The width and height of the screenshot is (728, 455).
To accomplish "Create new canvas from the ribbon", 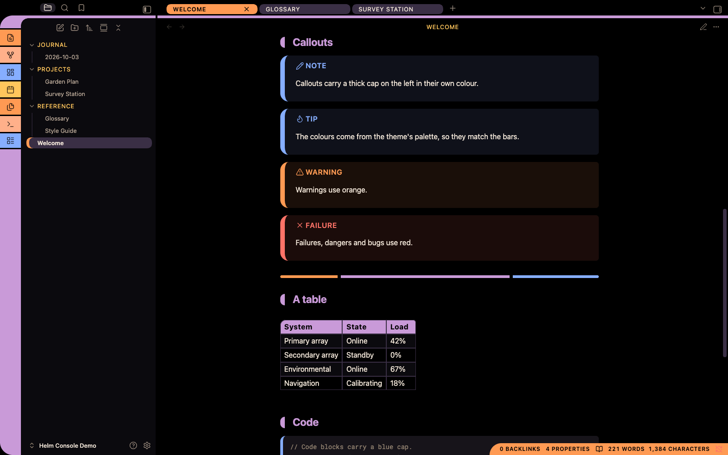I will pos(10,72).
